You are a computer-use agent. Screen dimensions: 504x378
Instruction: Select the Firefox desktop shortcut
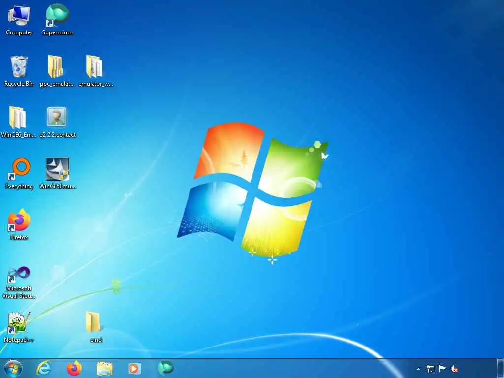pyautogui.click(x=19, y=224)
